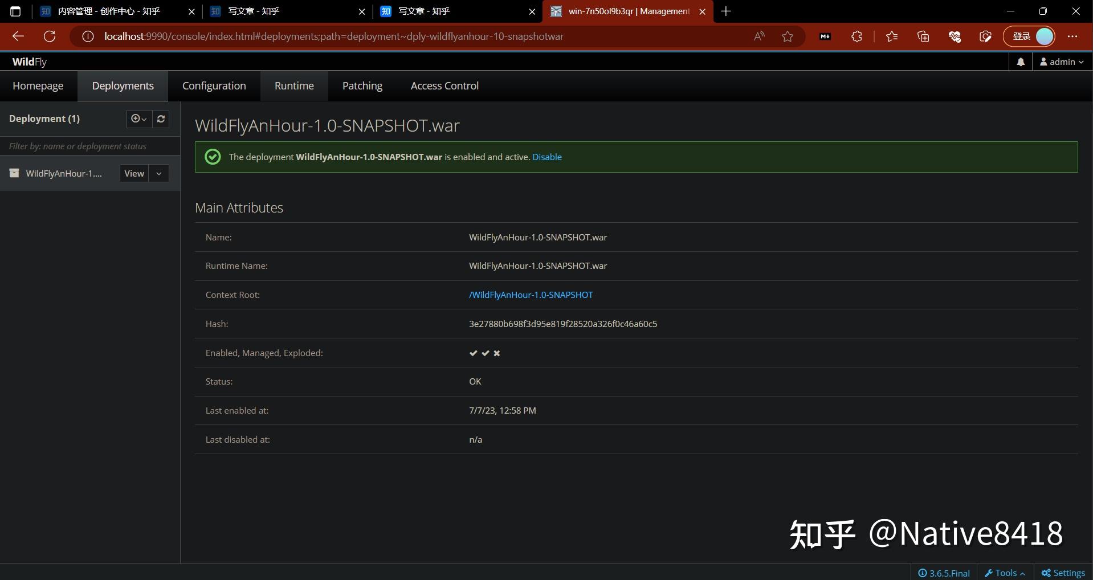Open the admin user dropdown menu
The width and height of the screenshot is (1093, 580).
pos(1062,62)
